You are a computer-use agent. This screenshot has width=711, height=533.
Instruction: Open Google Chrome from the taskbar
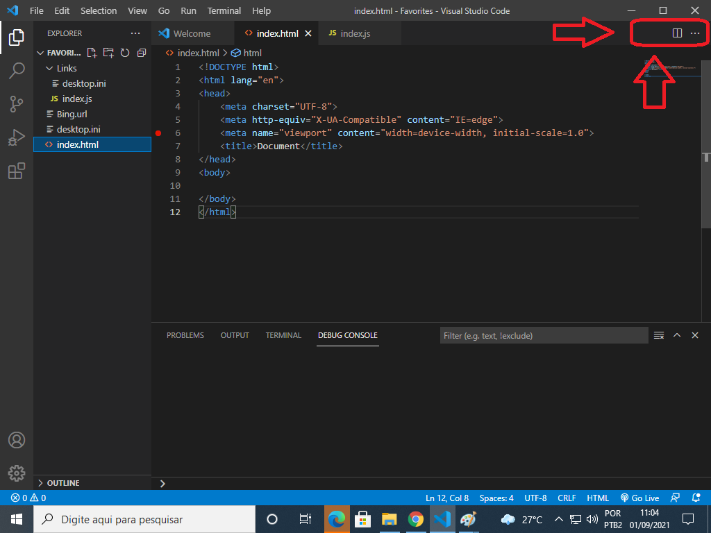tap(415, 519)
